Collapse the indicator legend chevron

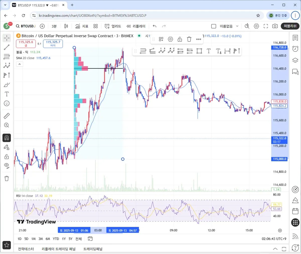point(20,64)
